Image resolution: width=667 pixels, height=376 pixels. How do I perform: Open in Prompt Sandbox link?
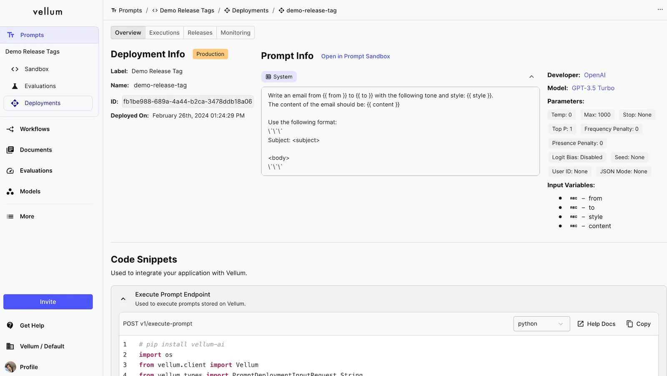(356, 56)
